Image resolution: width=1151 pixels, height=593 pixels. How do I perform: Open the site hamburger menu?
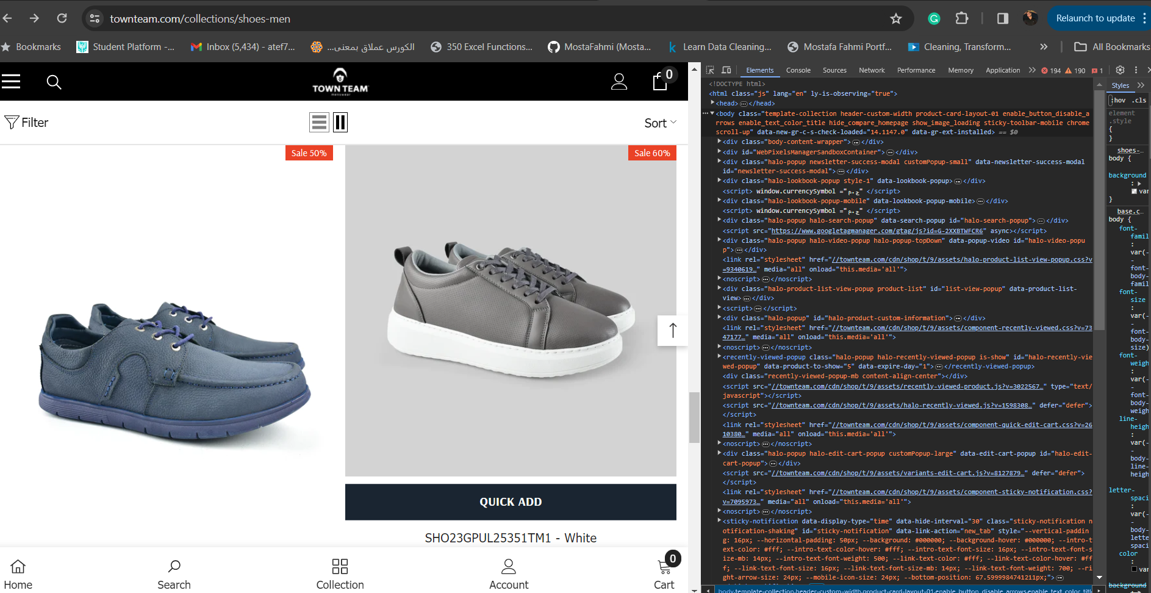click(x=11, y=82)
